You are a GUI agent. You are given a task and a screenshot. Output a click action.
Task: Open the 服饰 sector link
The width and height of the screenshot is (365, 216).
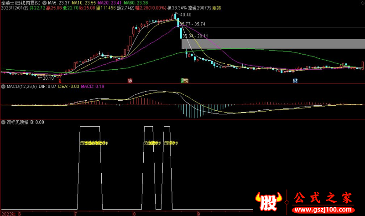click(218, 8)
